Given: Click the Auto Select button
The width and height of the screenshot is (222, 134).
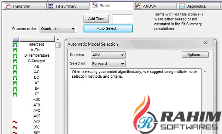Looking at the screenshot, I should pos(108,28).
